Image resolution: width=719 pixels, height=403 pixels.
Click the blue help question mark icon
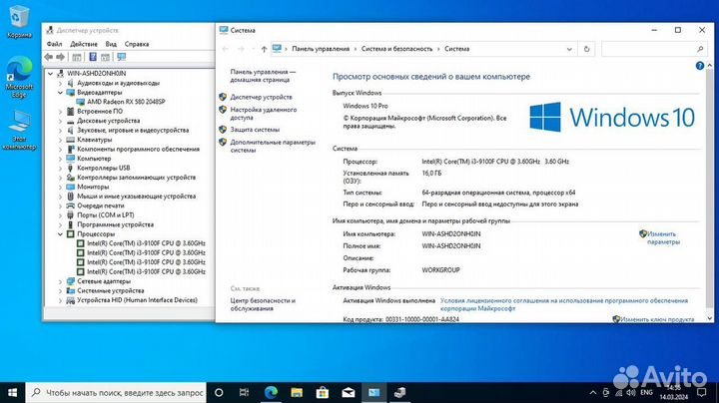[x=700, y=66]
